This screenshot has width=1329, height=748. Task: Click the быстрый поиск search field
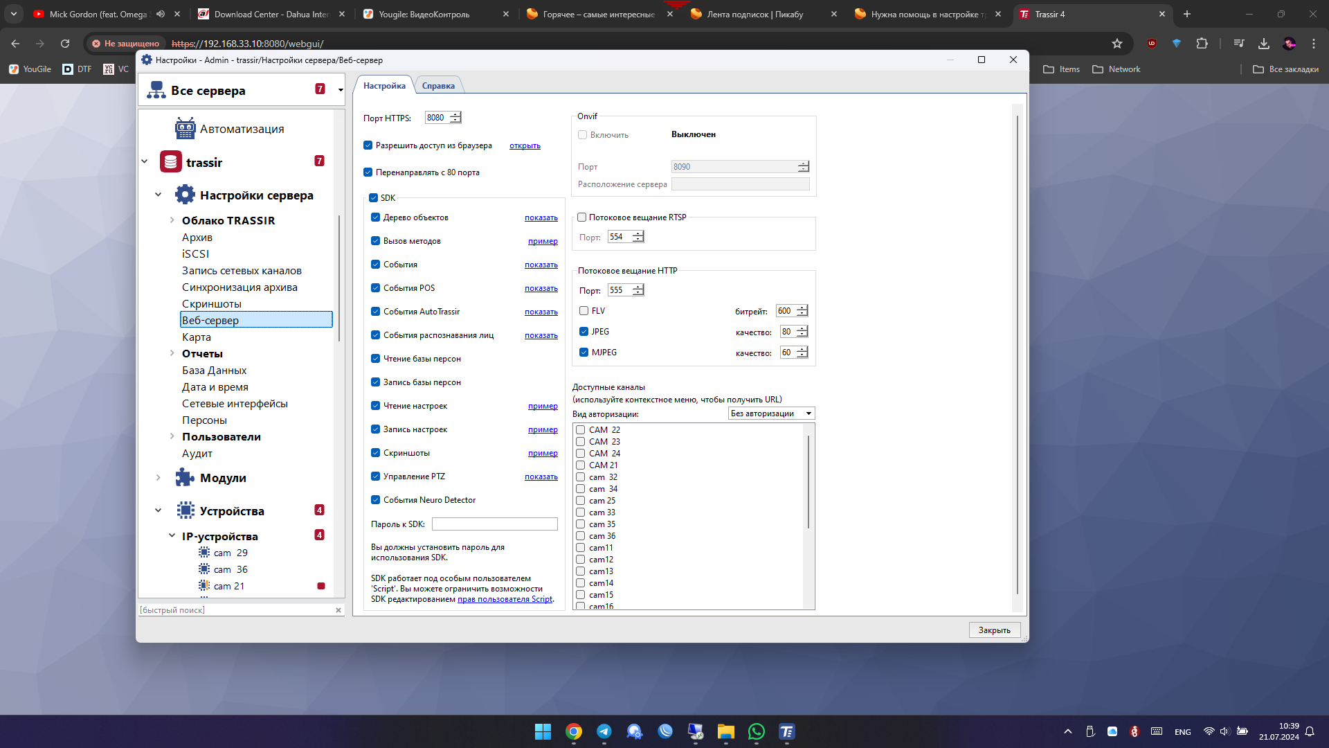tap(235, 610)
